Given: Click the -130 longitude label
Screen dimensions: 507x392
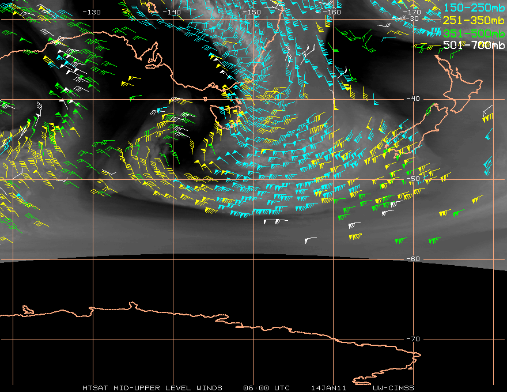Looking at the screenshot, I should tap(92, 12).
